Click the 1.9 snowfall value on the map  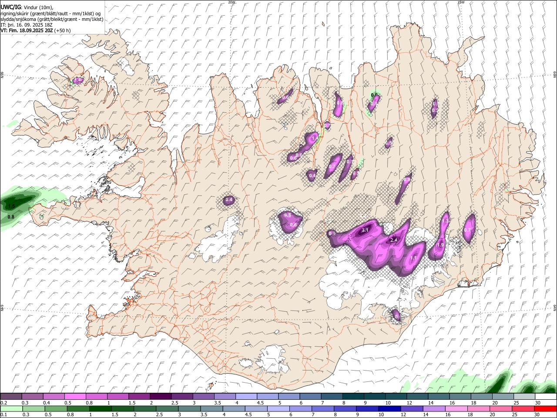[x=440, y=245]
